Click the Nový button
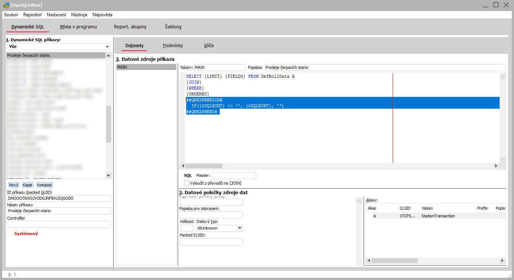Screen dimensions: 514x280 (x=14, y=185)
